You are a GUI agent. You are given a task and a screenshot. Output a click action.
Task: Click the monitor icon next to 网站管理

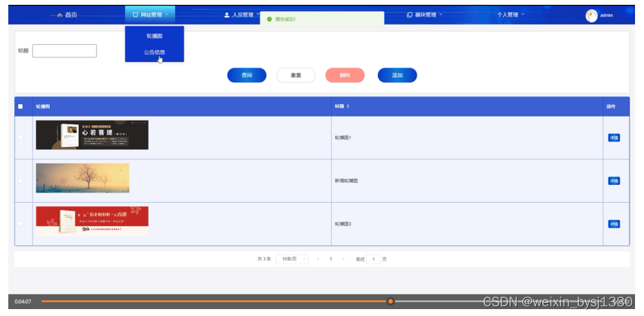[x=135, y=14]
